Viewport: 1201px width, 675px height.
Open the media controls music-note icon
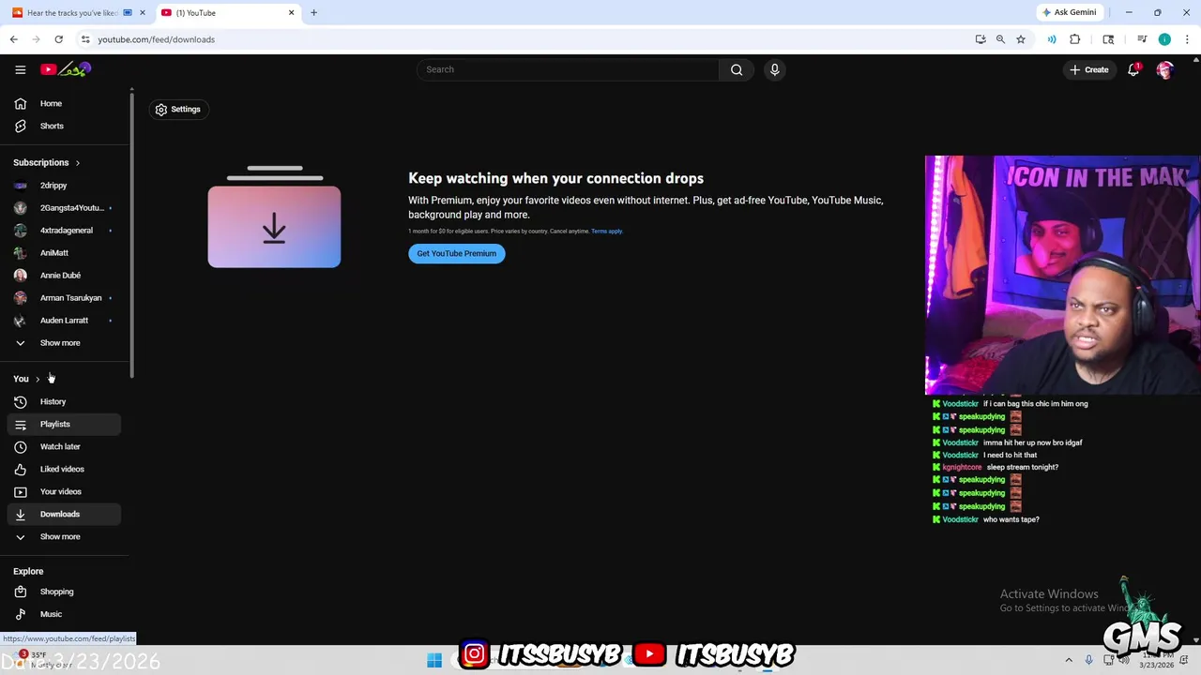[x=1142, y=39]
